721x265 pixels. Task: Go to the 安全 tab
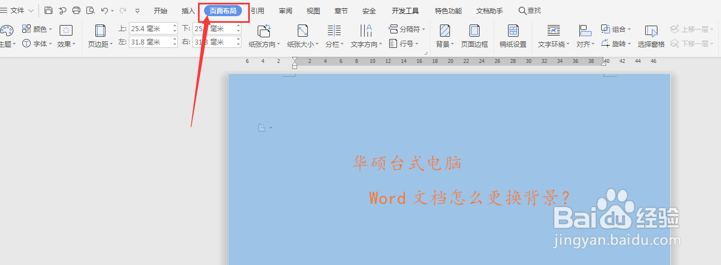tap(369, 11)
